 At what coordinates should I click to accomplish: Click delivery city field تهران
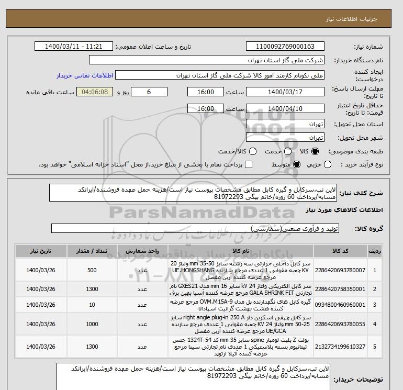pyautogui.click(x=285, y=137)
